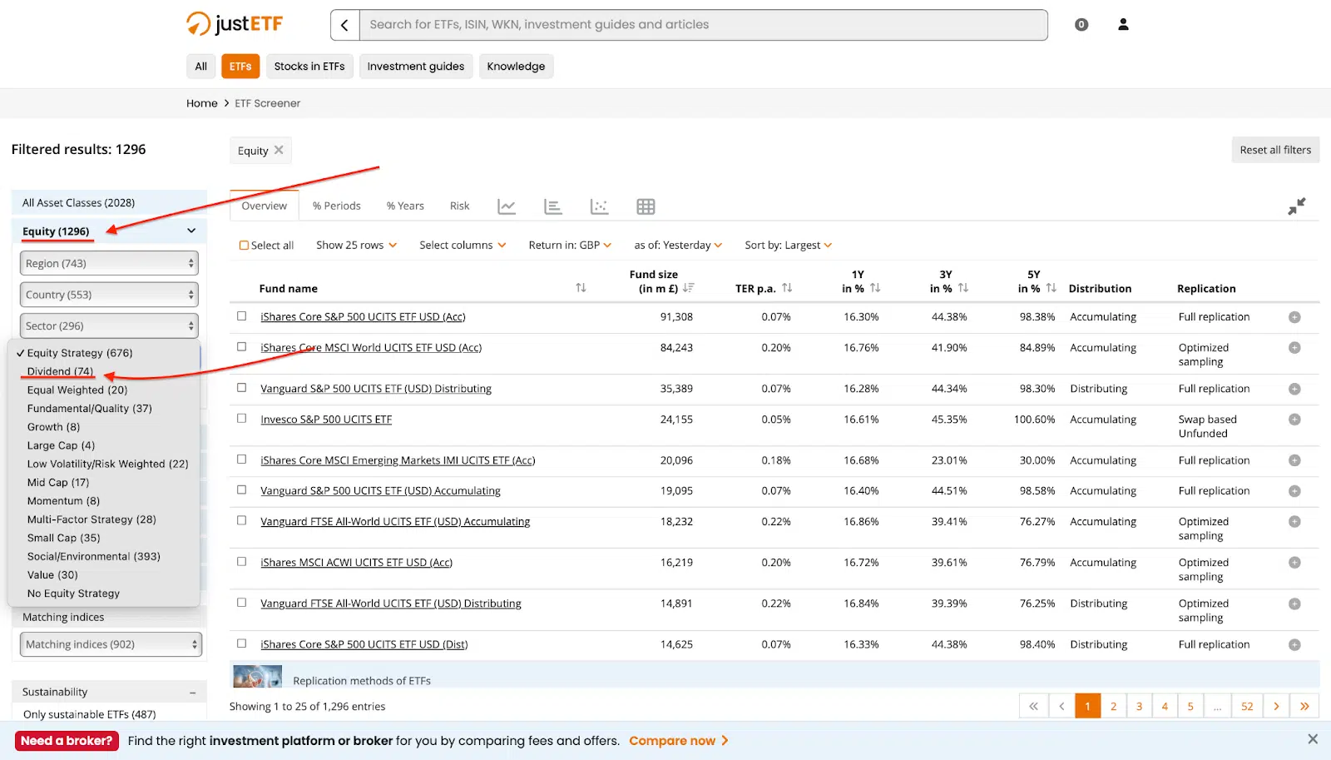Check iShares Core MSCI Emerging Markets checkbox
Screen dimensions: 1331x760
click(x=241, y=459)
